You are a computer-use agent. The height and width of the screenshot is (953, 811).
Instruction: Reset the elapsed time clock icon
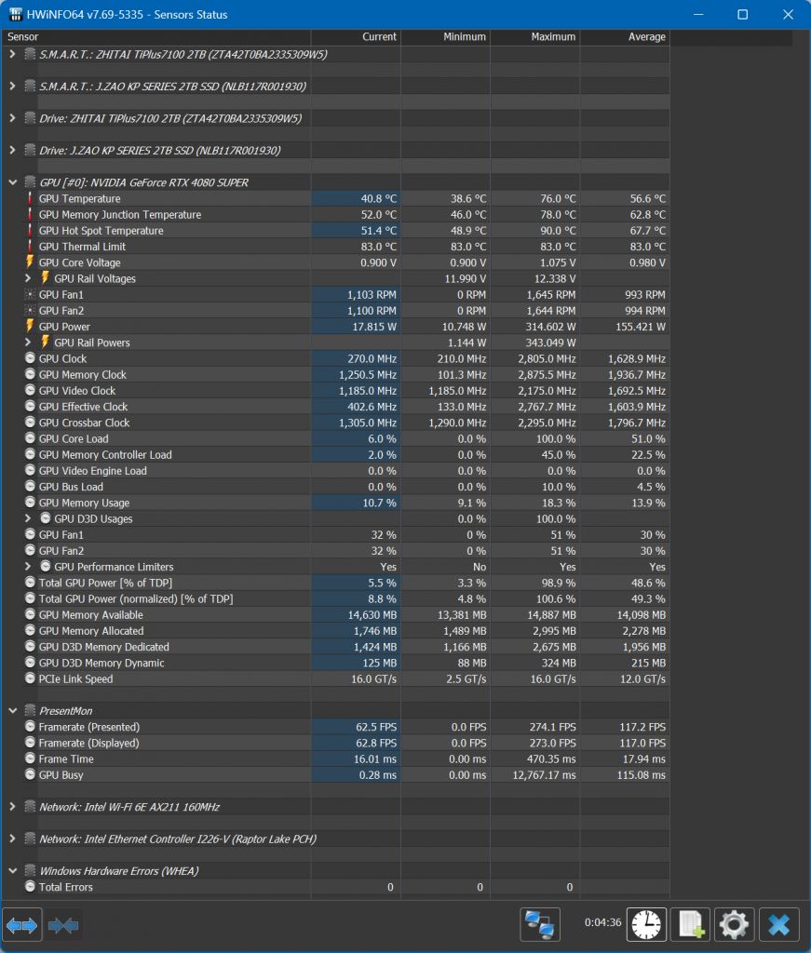(x=645, y=924)
